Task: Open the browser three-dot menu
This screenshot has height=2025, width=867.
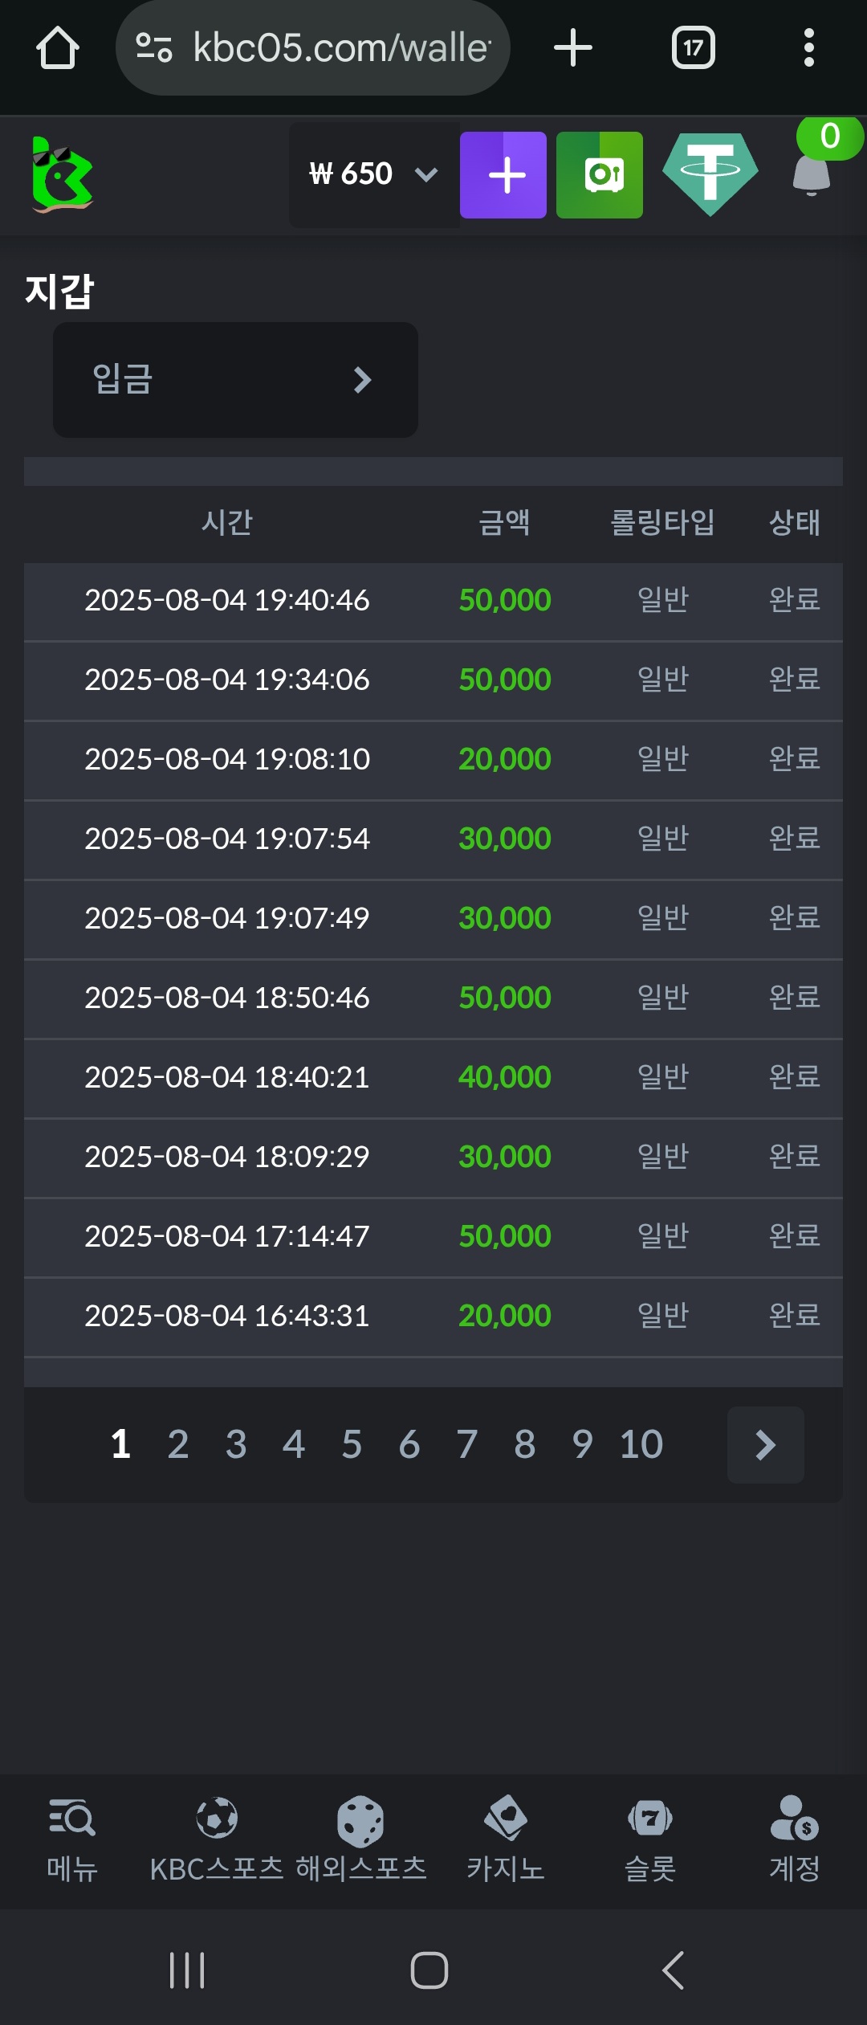Action: click(808, 48)
